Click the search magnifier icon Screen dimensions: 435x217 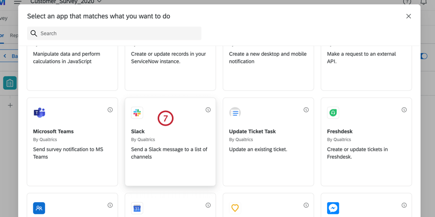[34, 33]
